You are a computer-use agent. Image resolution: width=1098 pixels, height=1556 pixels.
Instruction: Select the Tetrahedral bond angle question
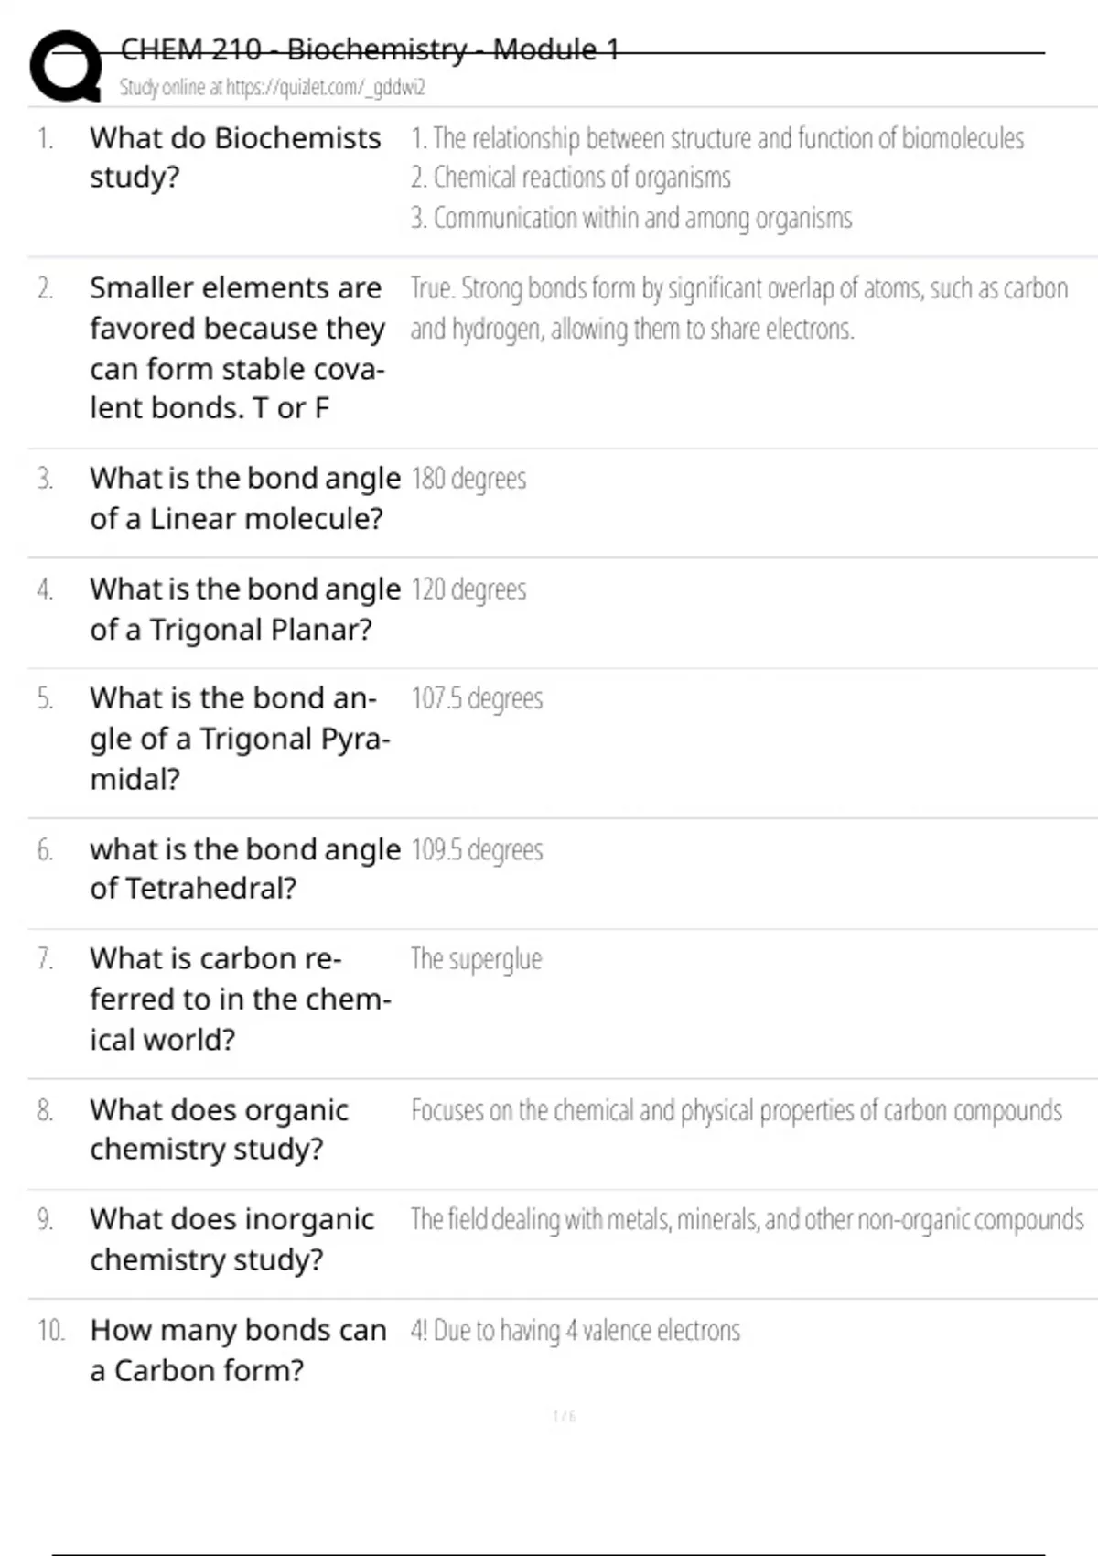click(244, 869)
